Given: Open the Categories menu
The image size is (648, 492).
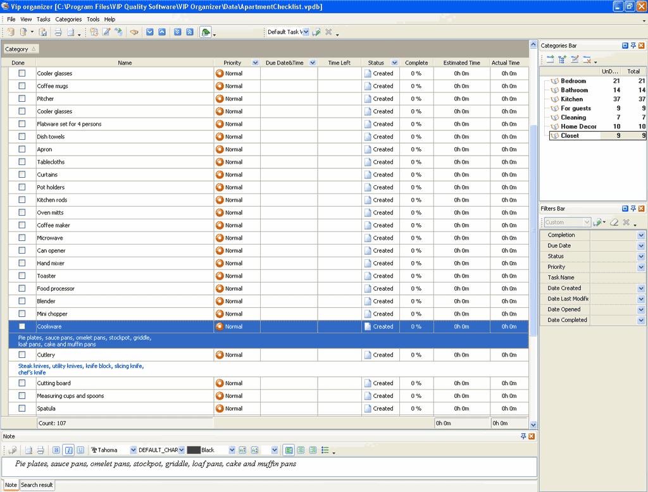Looking at the screenshot, I should [x=68, y=20].
